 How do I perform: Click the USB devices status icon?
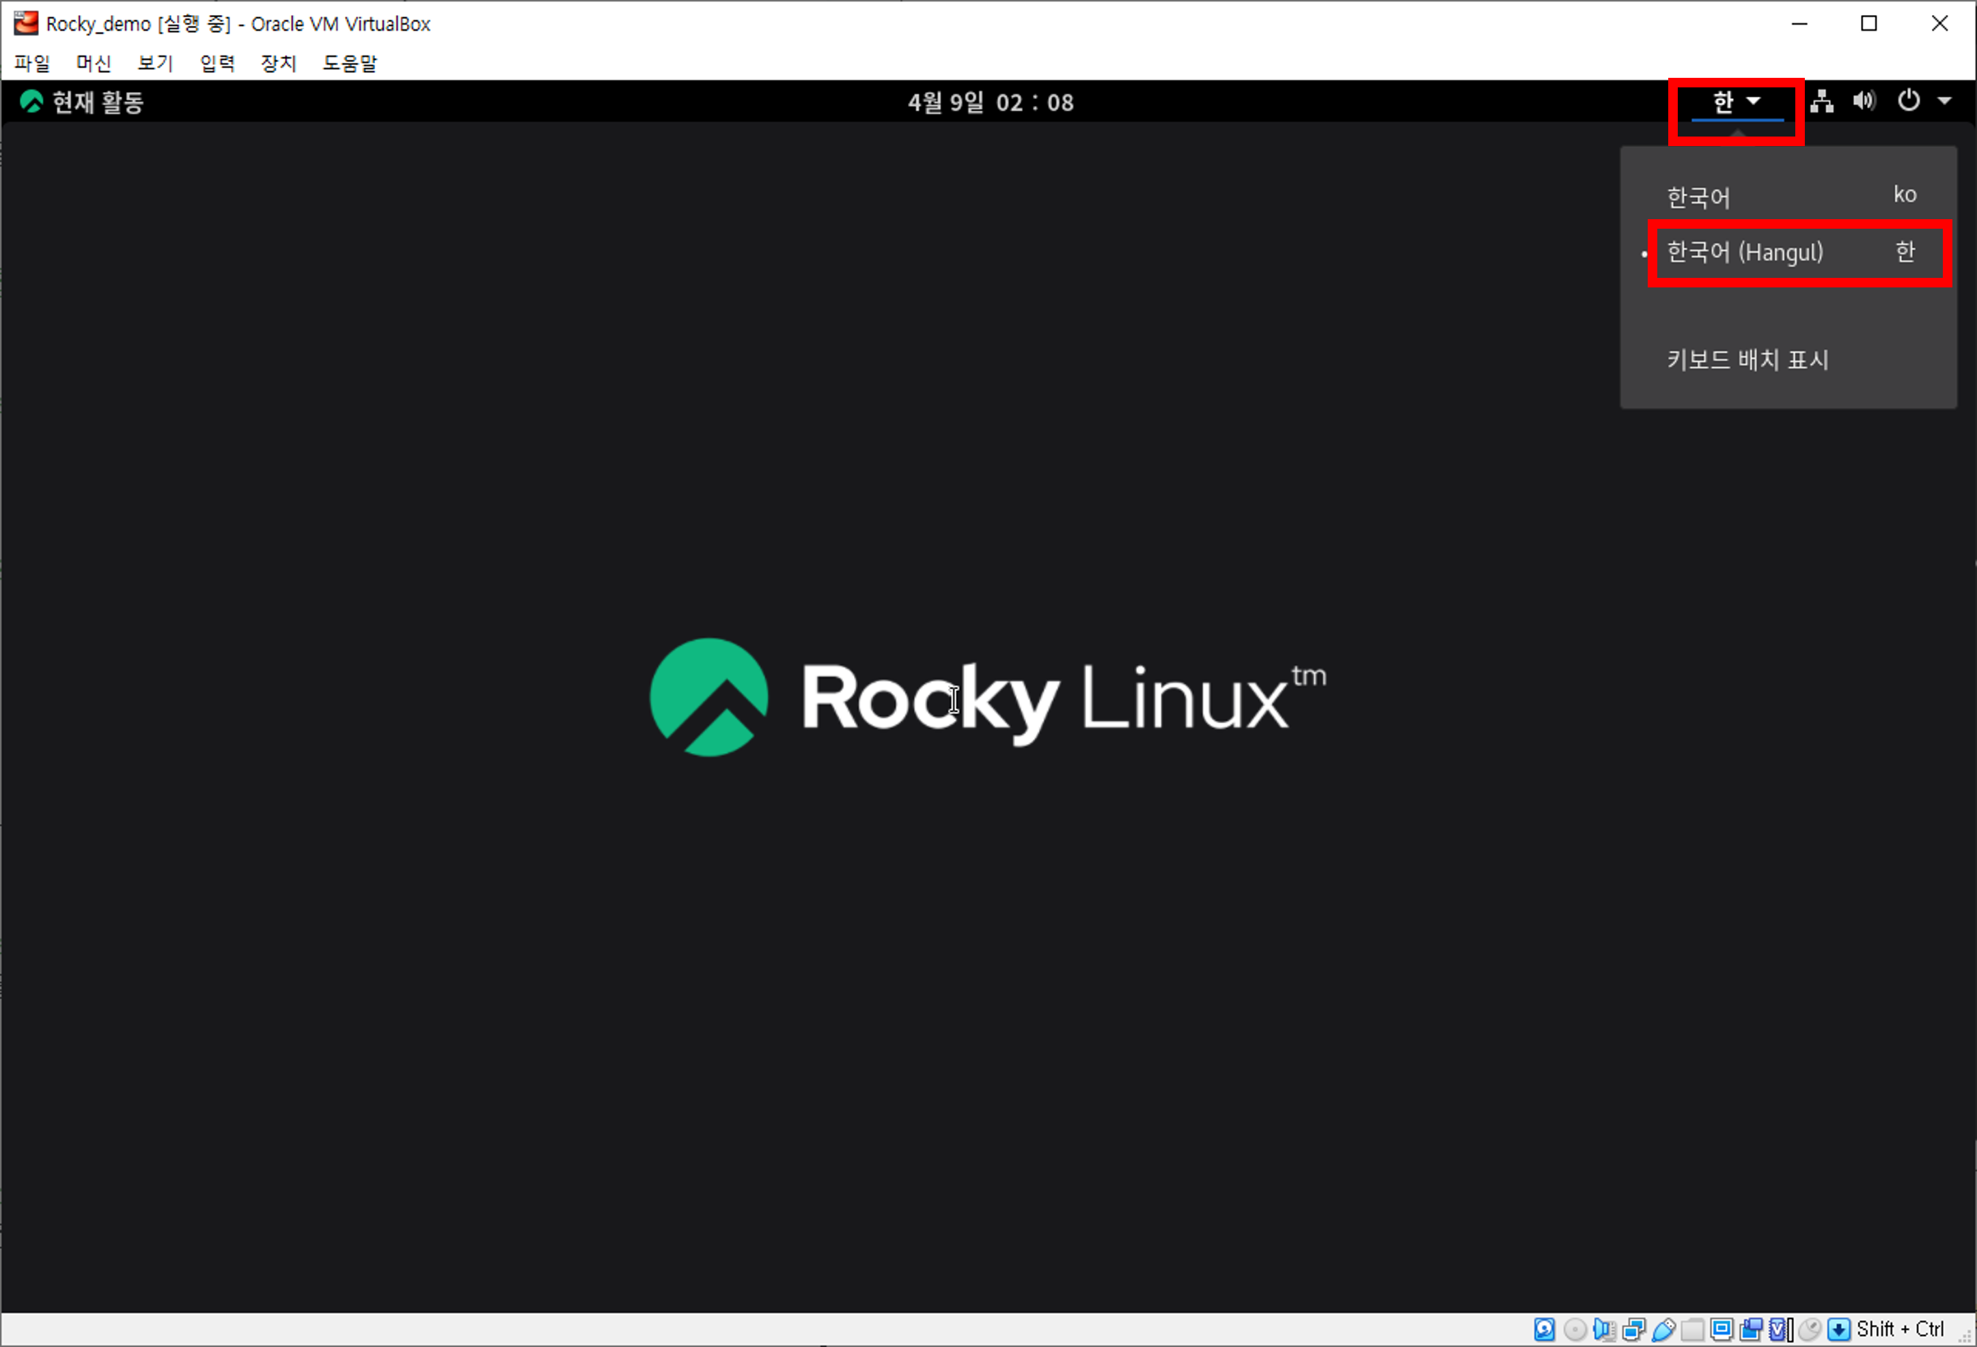[x=1663, y=1329]
